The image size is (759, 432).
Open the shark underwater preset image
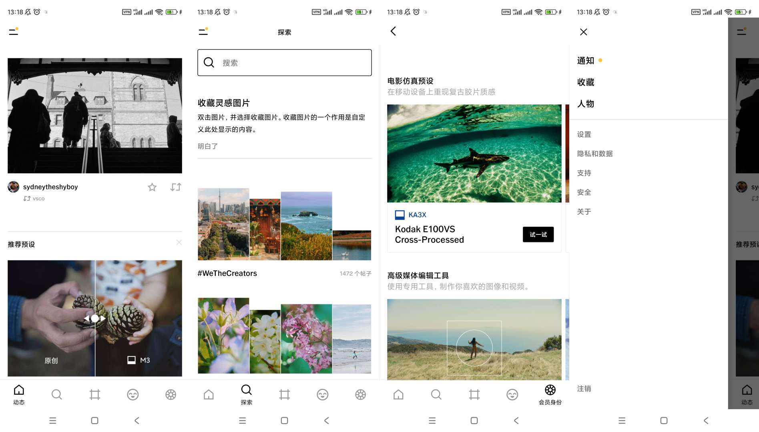point(474,154)
